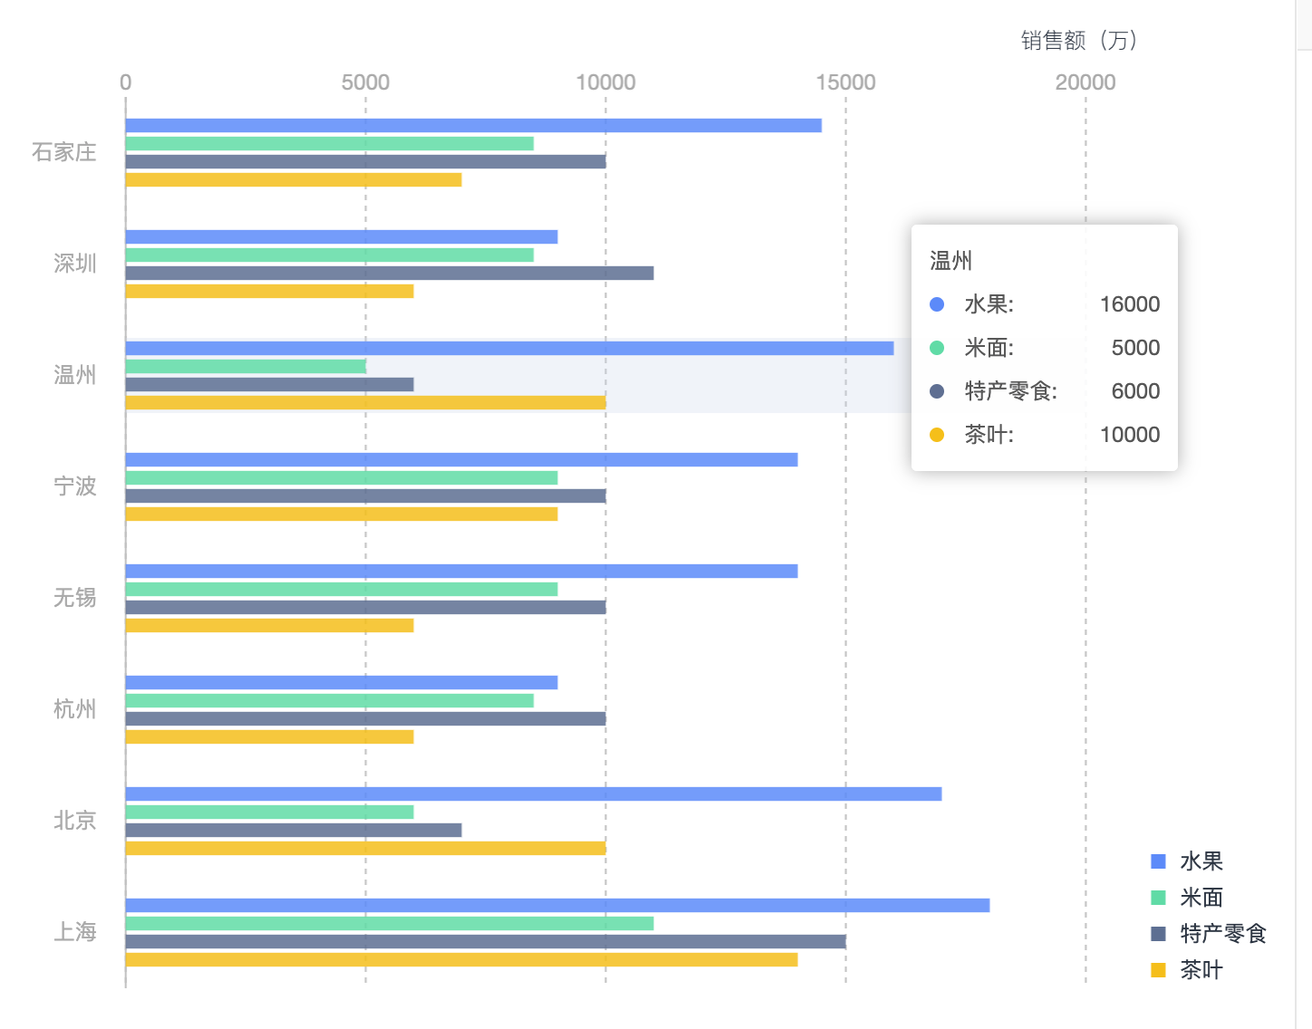Click the yellow dot beside 茶叶 in tooltip
The width and height of the screenshot is (1312, 1029).
[935, 435]
